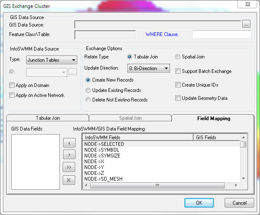This screenshot has width=260, height=215.
Task: Open the ID browse ellipsis button
Action: [x=73, y=72]
